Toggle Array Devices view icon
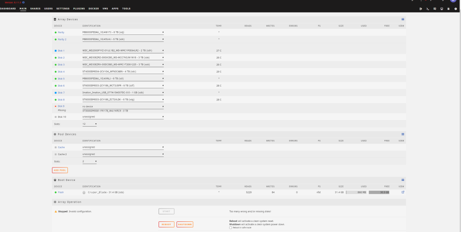This screenshot has height=232, width=461. pos(403,19)
